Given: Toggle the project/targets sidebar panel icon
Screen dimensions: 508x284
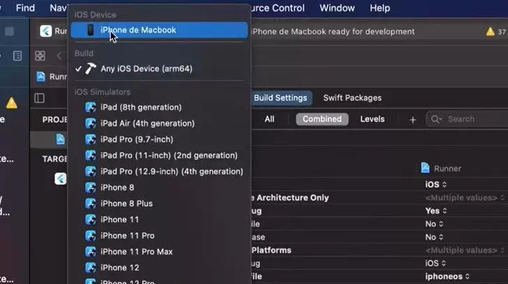Looking at the screenshot, I should (39, 98).
